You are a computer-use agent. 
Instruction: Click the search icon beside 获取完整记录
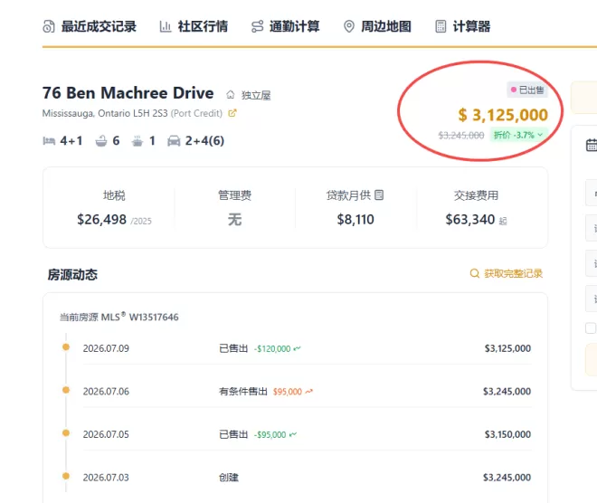pyautogui.click(x=474, y=273)
